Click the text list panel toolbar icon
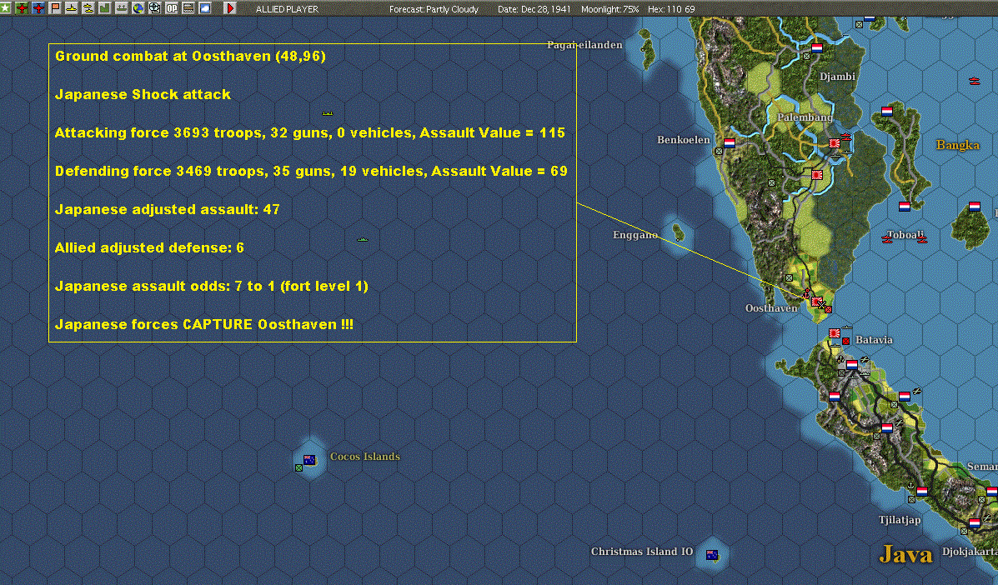The height and width of the screenshot is (585, 998). 188,8
